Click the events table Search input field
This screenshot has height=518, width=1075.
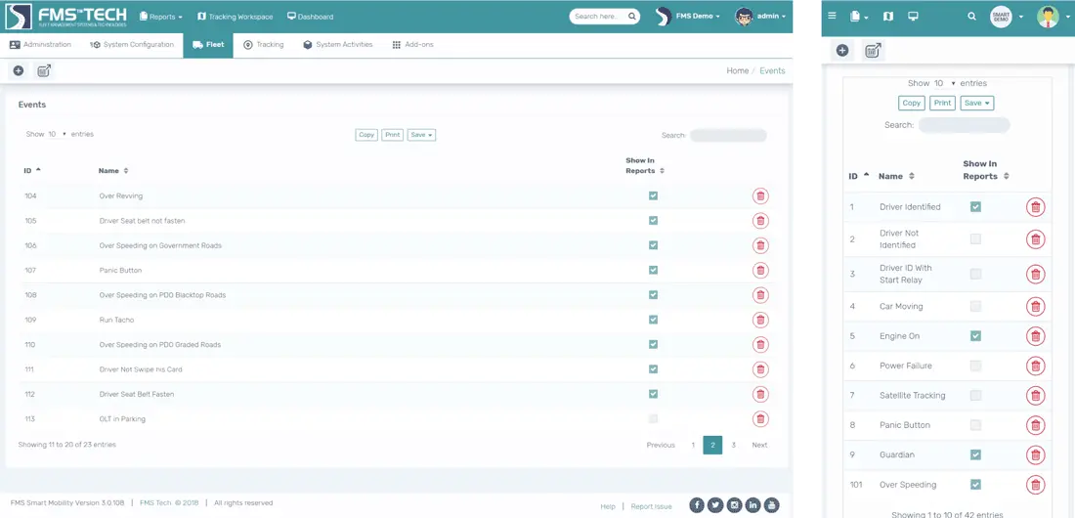click(x=728, y=135)
